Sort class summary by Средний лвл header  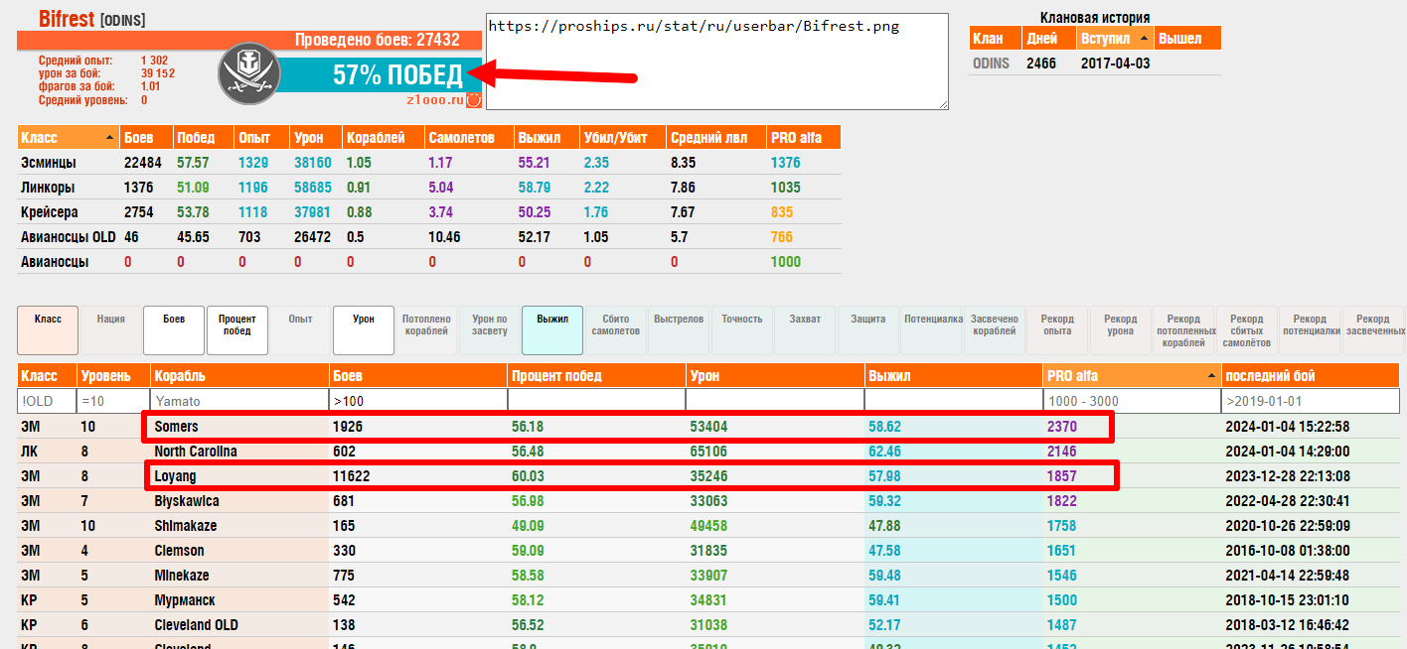[x=715, y=137]
